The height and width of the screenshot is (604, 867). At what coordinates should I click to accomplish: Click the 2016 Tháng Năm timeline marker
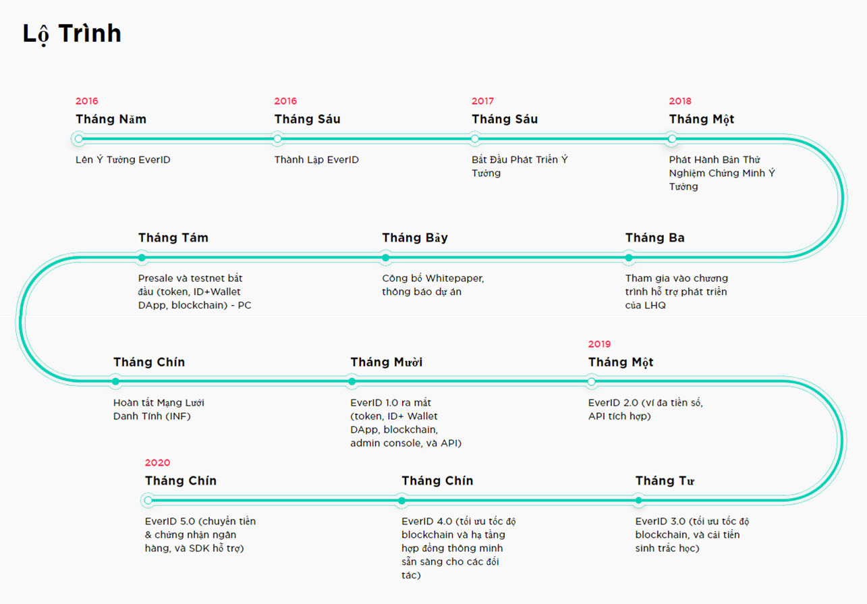click(x=79, y=139)
